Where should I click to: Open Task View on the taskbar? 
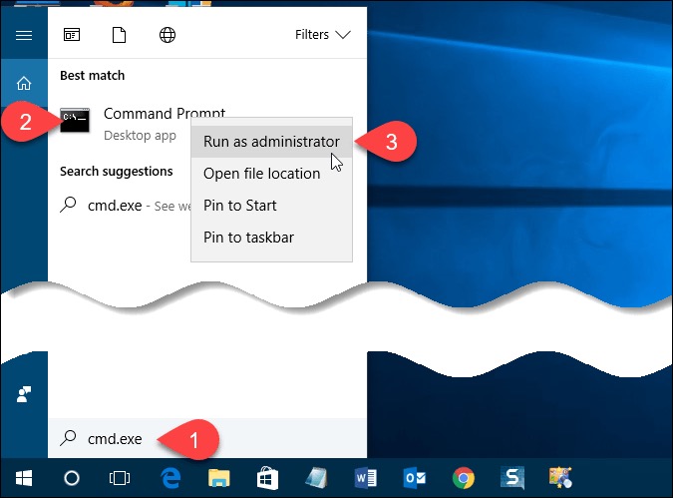tap(120, 478)
